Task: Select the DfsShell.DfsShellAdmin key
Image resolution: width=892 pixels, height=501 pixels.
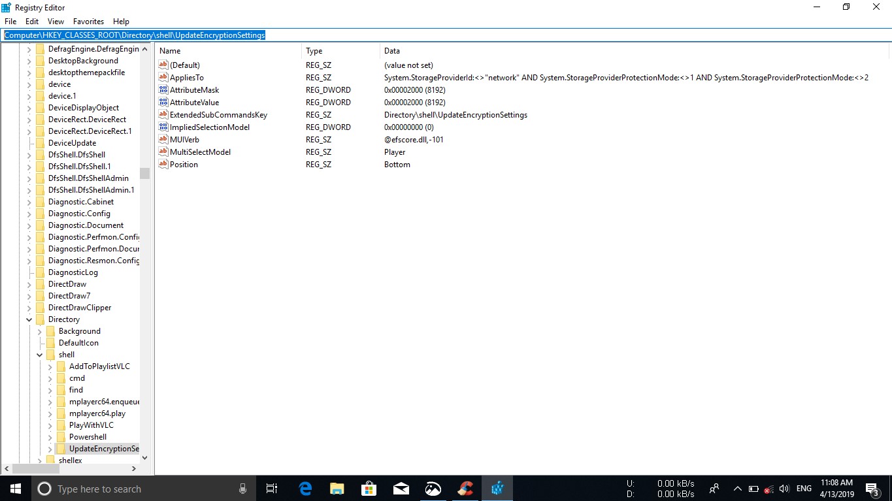Action: (x=88, y=178)
